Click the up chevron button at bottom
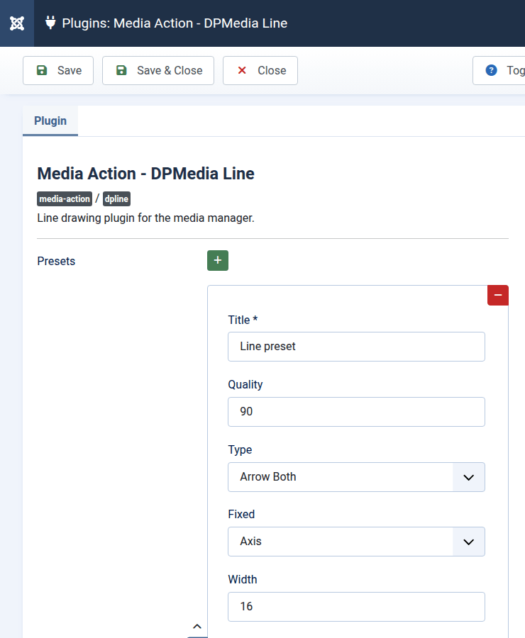The image size is (525, 638). [x=197, y=627]
